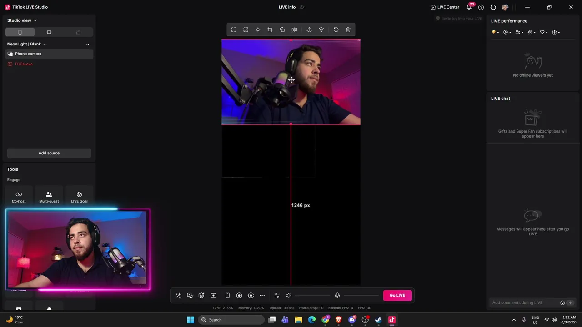Open more options ellipsis in bottom bar

[262, 296]
